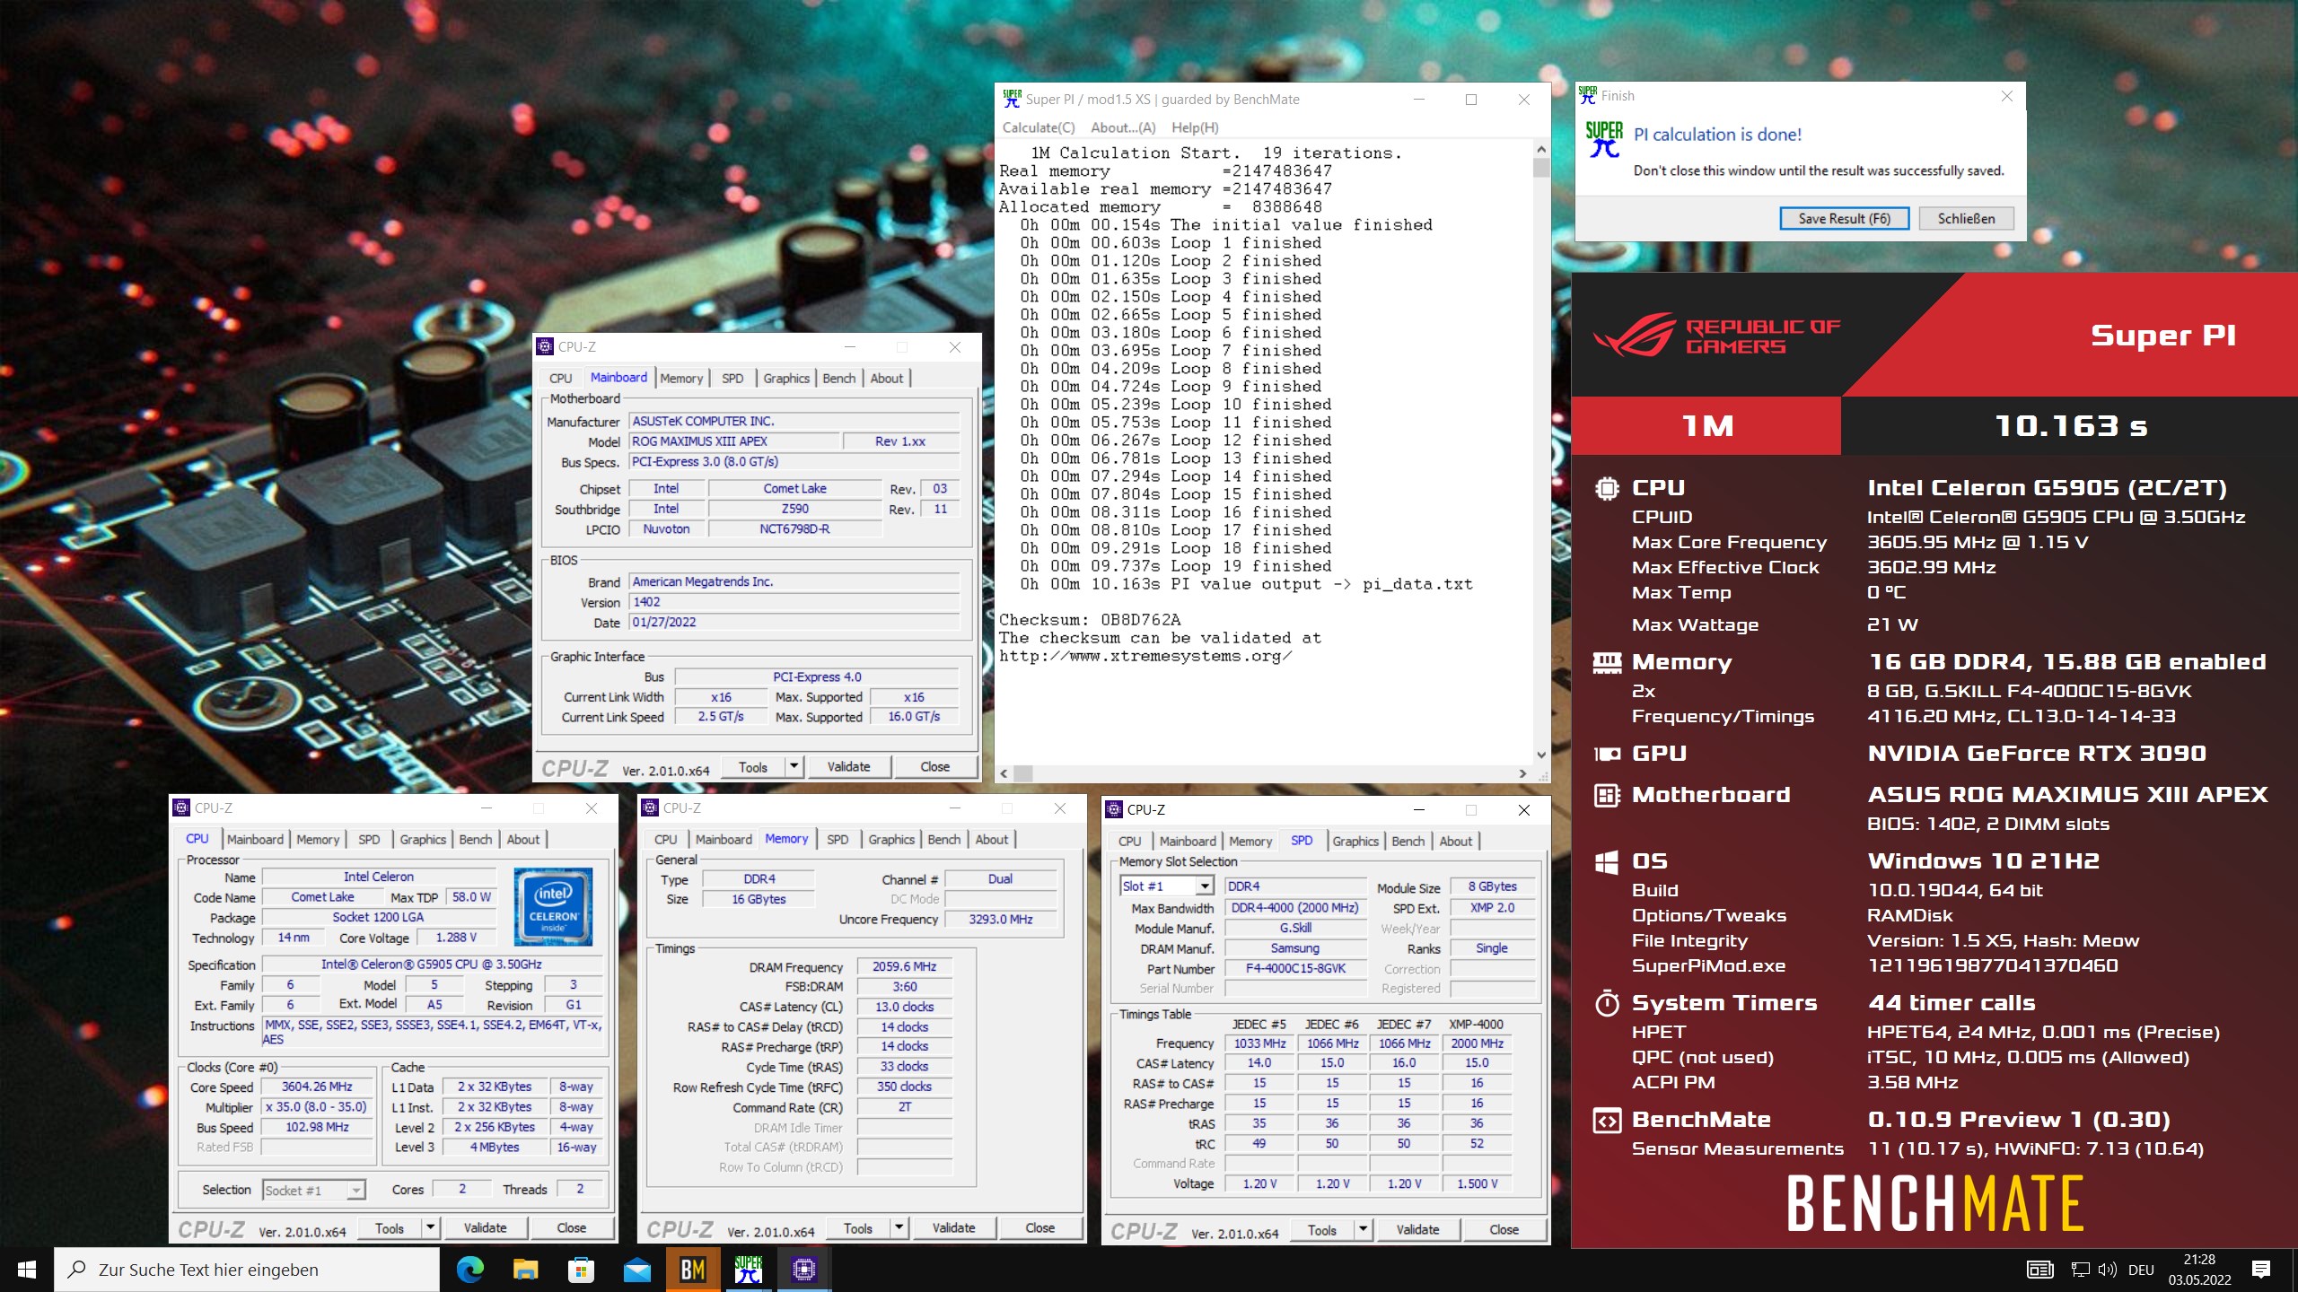Click the Part Number field F4-4000C15-8GVK

click(x=1294, y=969)
